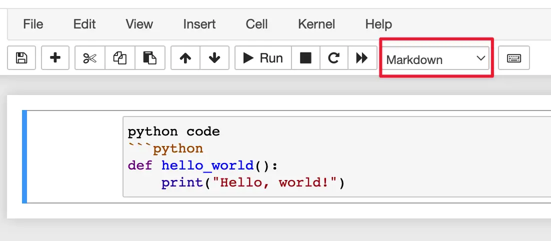551x241 pixels.
Task: Open the File menu
Action: [x=33, y=24]
